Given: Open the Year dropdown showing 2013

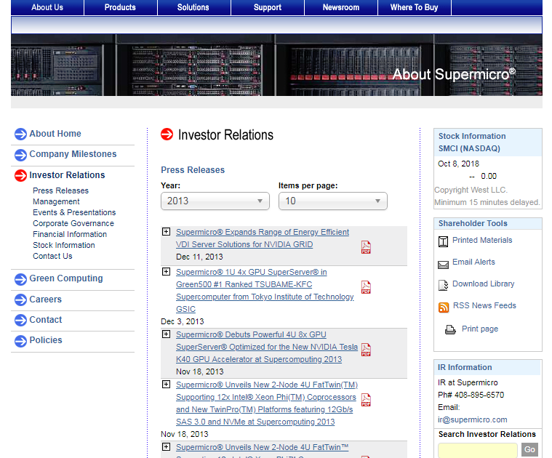Looking at the screenshot, I should point(215,201).
